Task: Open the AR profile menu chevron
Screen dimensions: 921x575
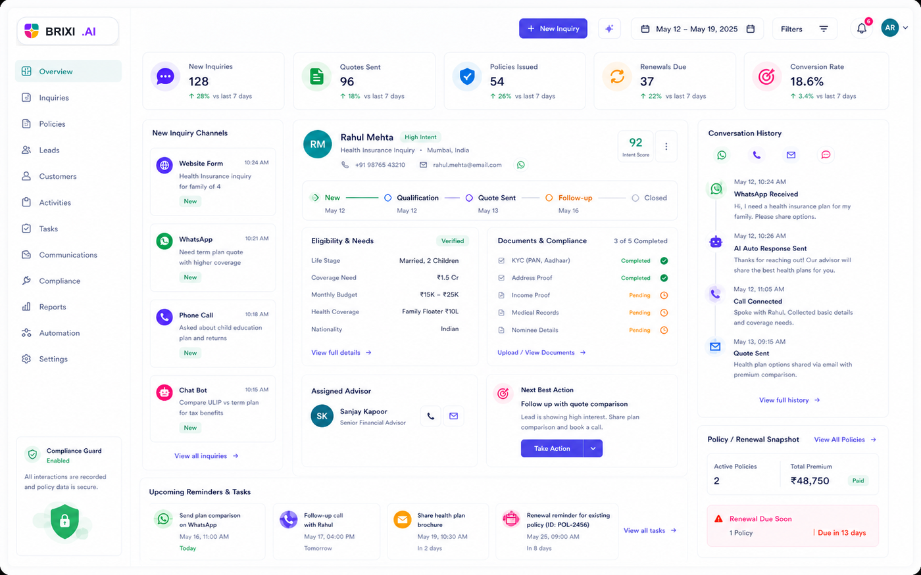Action: 905,28
